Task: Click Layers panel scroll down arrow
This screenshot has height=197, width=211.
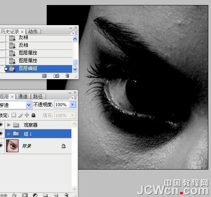Action: pyautogui.click(x=74, y=189)
